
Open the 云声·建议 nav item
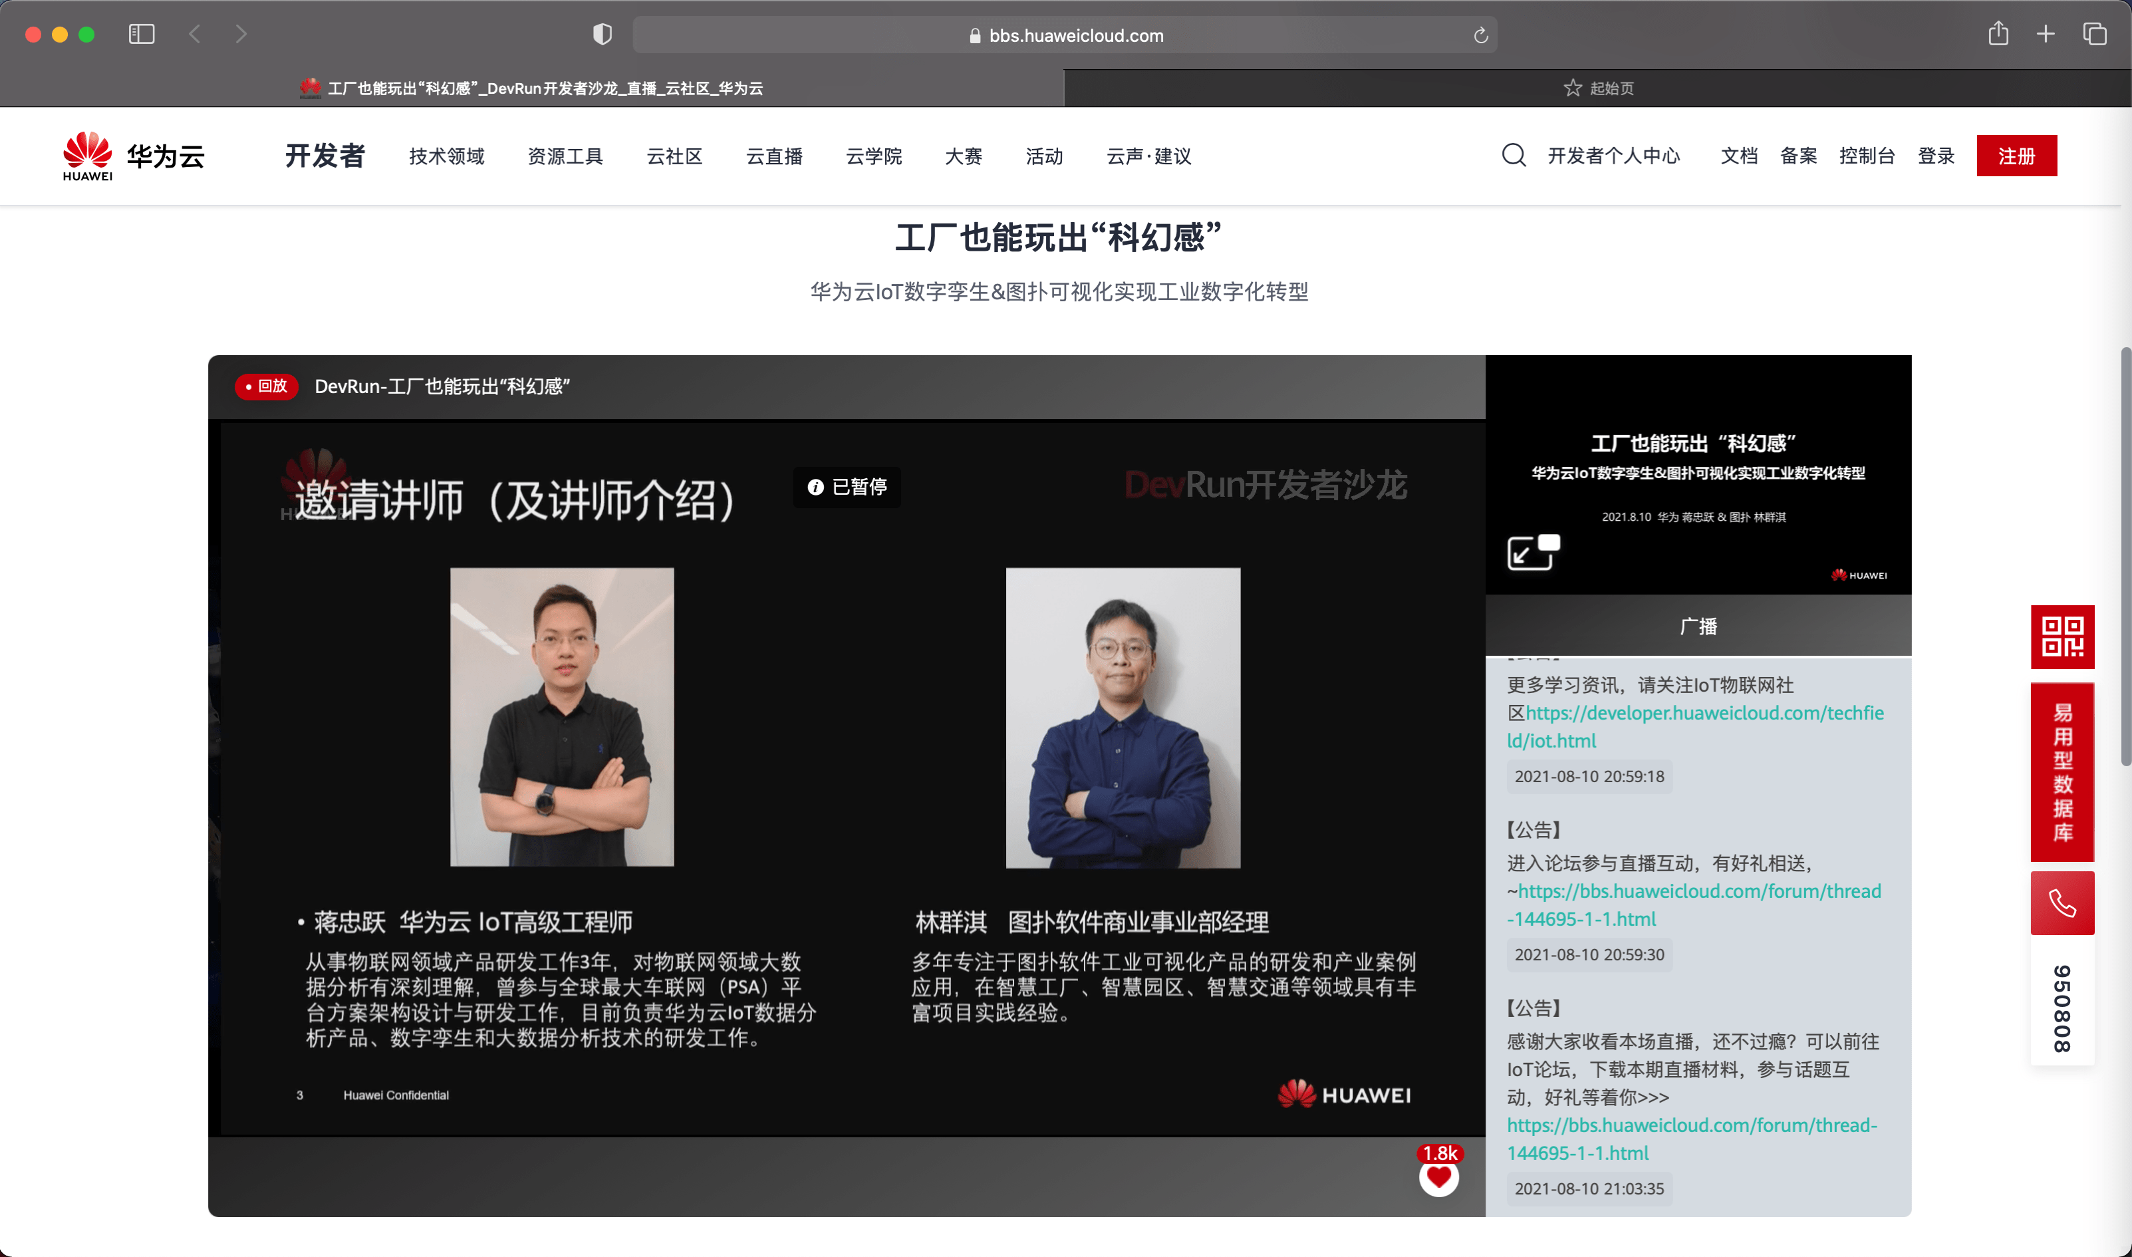tap(1149, 156)
